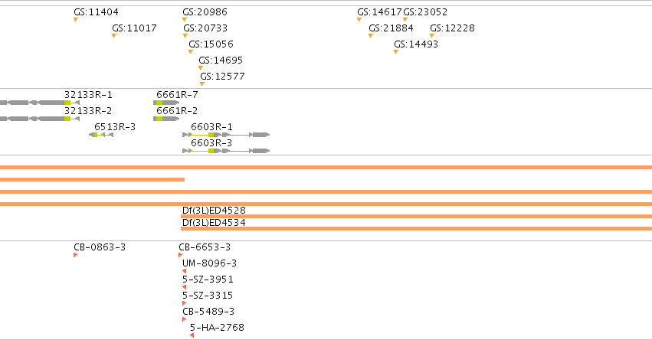Select the GS:12228 triangle marker
Viewport: 652px width, 340px height.
pos(432,36)
